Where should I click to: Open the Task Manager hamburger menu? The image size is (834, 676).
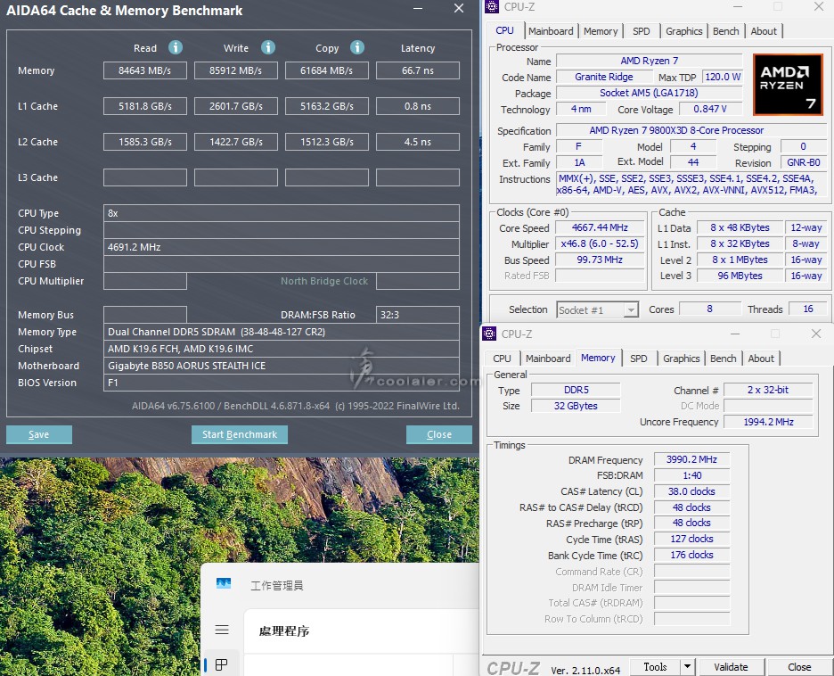tap(222, 630)
